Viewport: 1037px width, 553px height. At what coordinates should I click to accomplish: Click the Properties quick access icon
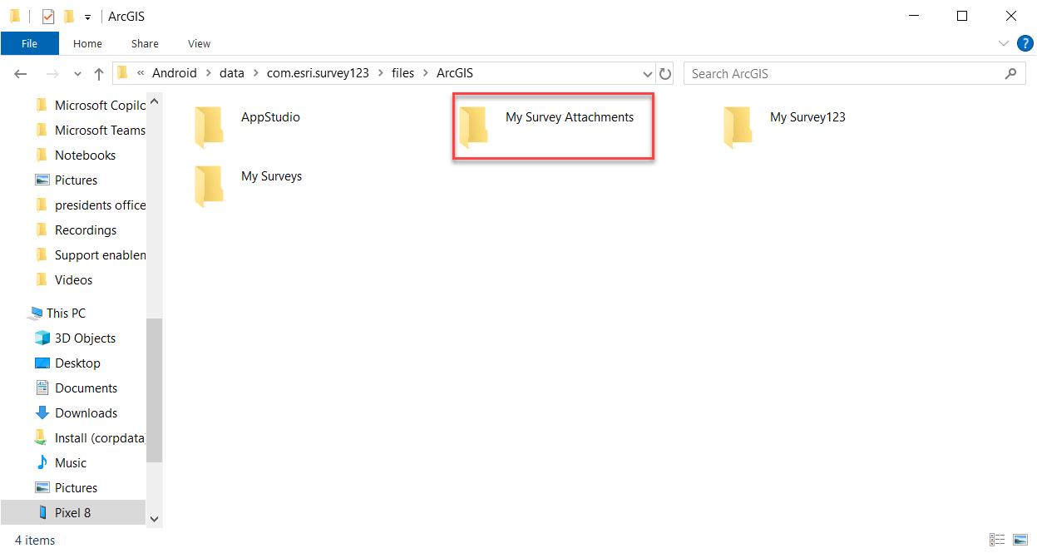(48, 17)
